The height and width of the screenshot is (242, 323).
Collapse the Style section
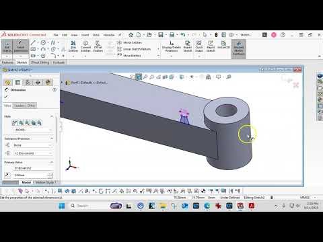click(52, 116)
